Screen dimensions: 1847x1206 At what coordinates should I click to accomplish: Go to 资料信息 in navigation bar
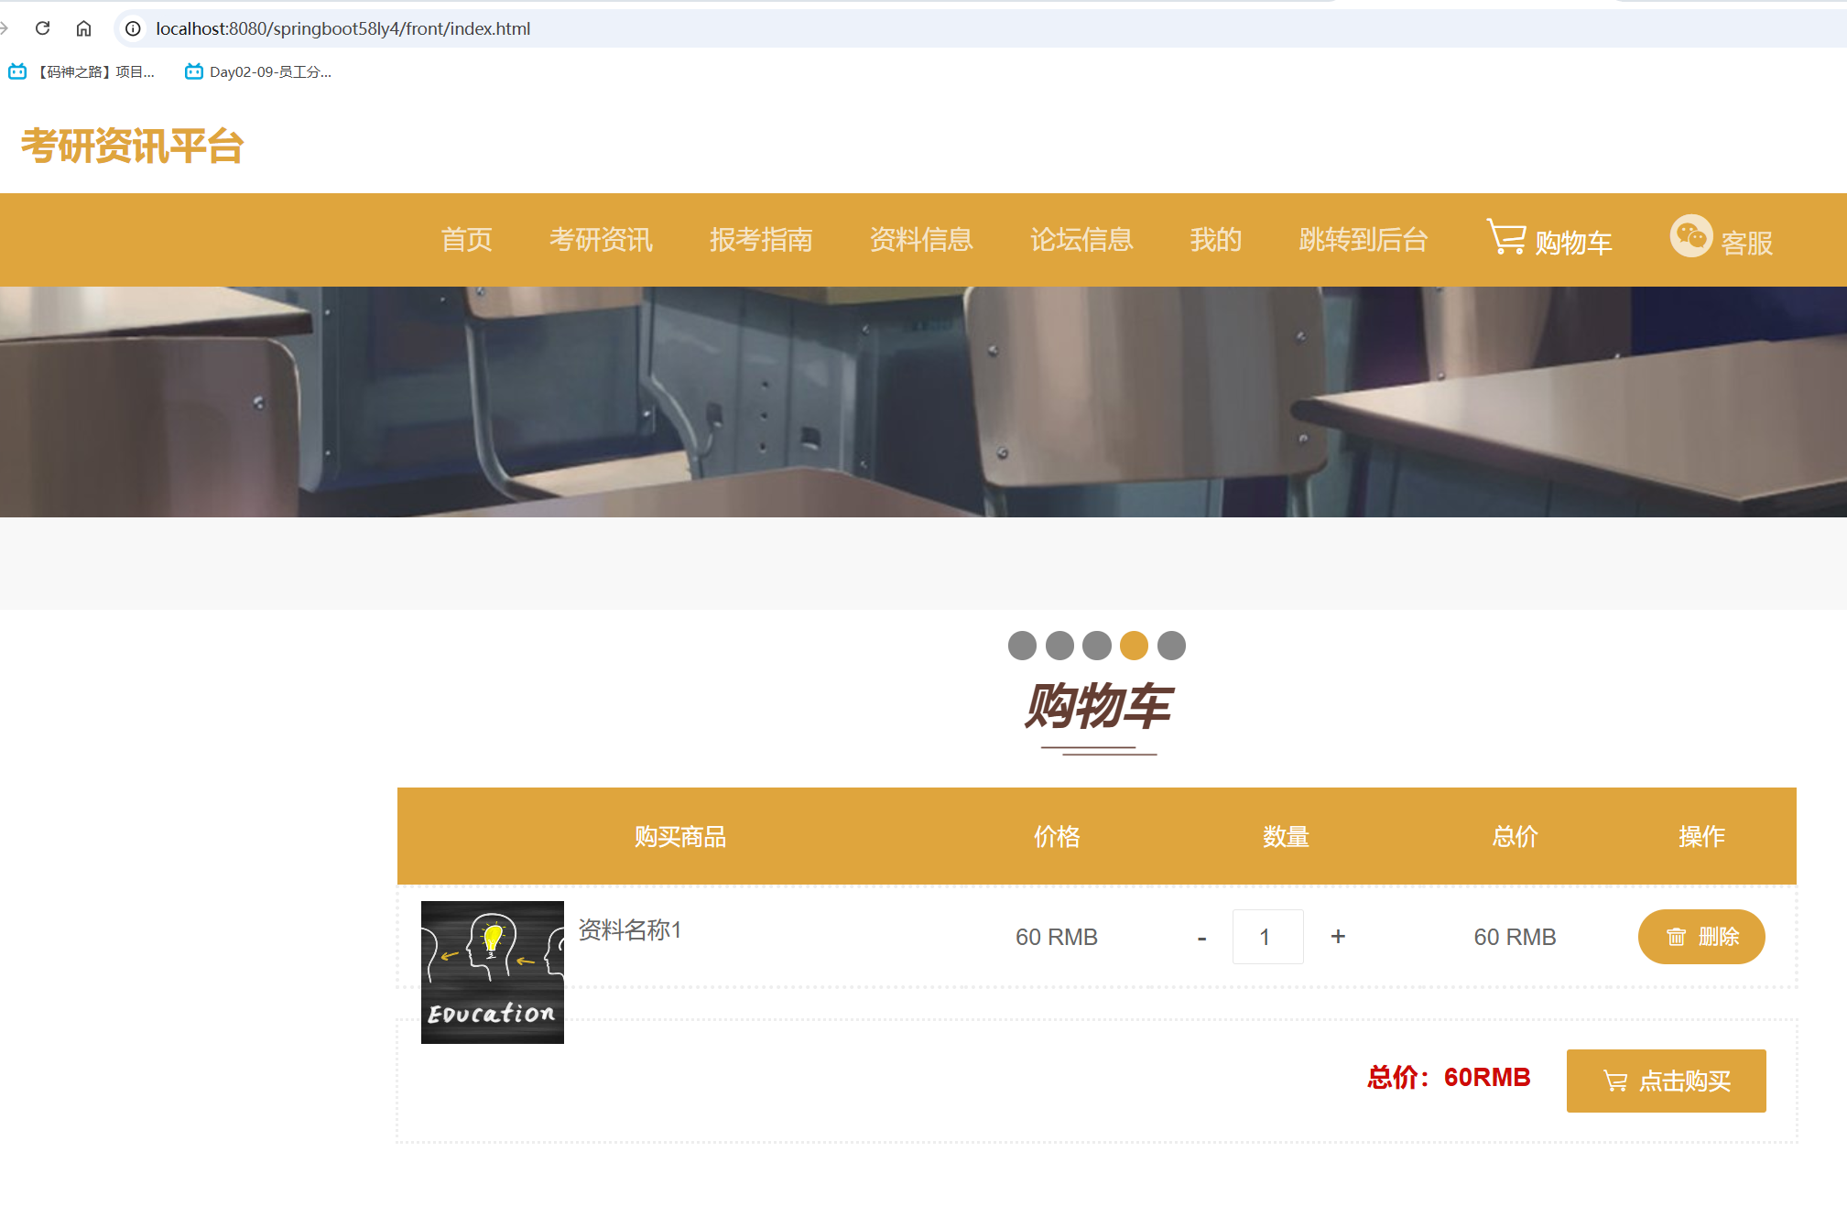(x=921, y=240)
